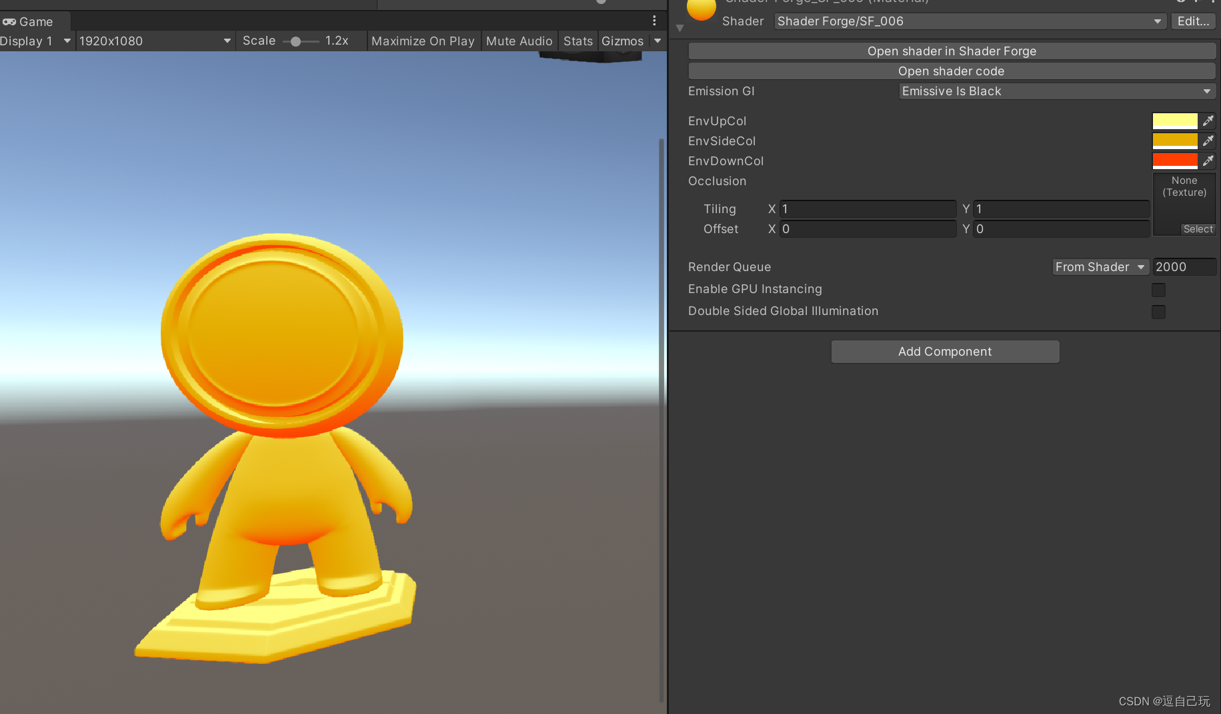Click the Tiling X input field
This screenshot has height=714, width=1221.
pyautogui.click(x=867, y=208)
